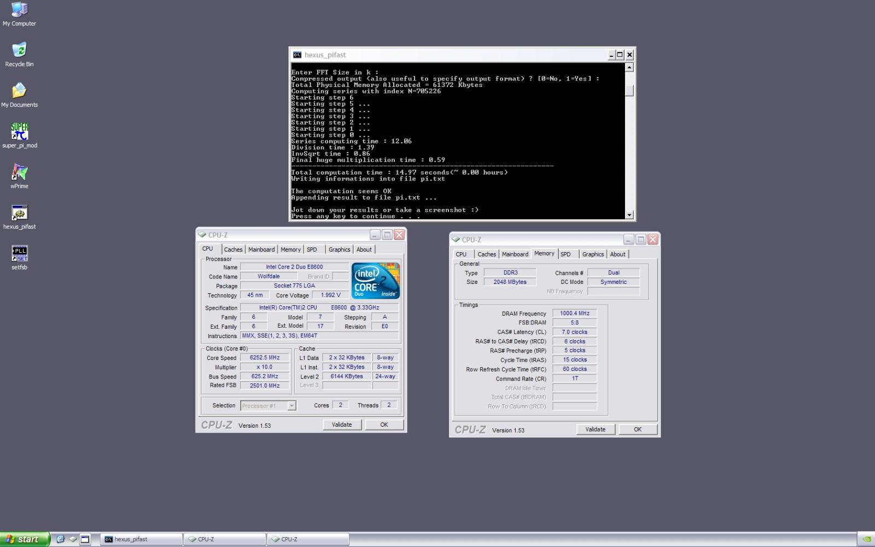Viewport: 875px width, 547px height.
Task: Close the right CPU-Z Memory window
Action: pyautogui.click(x=653, y=239)
